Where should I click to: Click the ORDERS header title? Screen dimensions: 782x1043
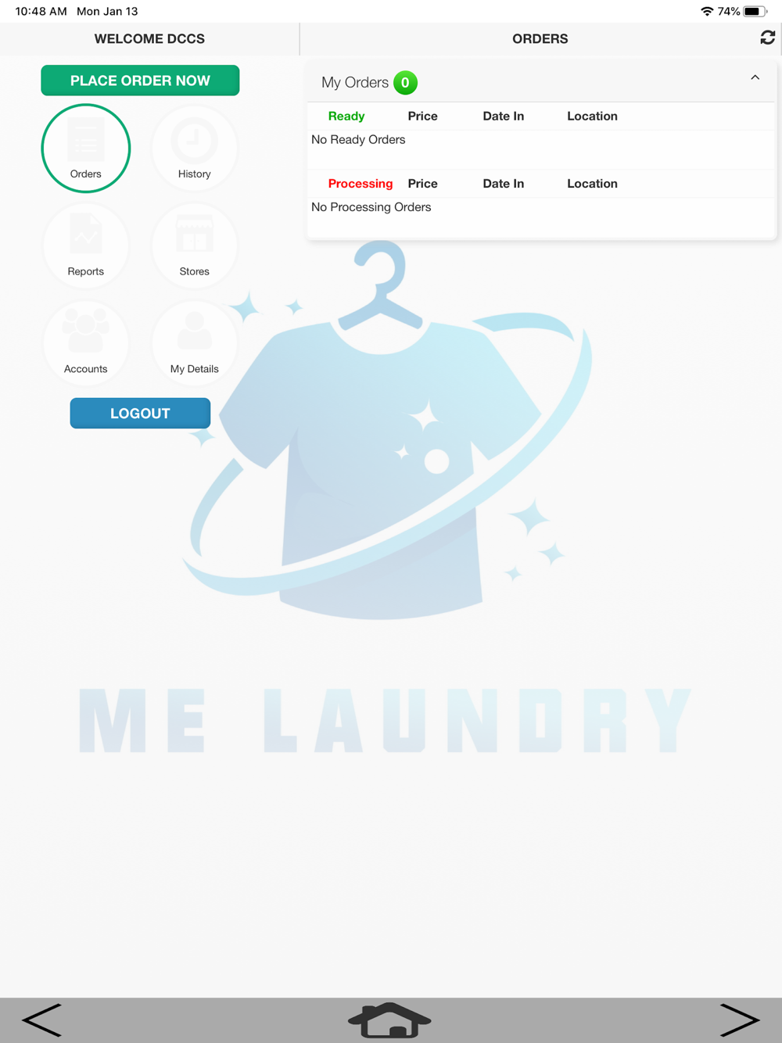[540, 39]
